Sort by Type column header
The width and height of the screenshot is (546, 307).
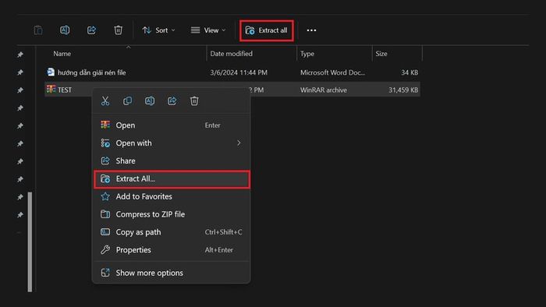[x=307, y=54]
